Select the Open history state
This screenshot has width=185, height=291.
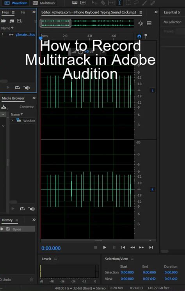coord(18,229)
